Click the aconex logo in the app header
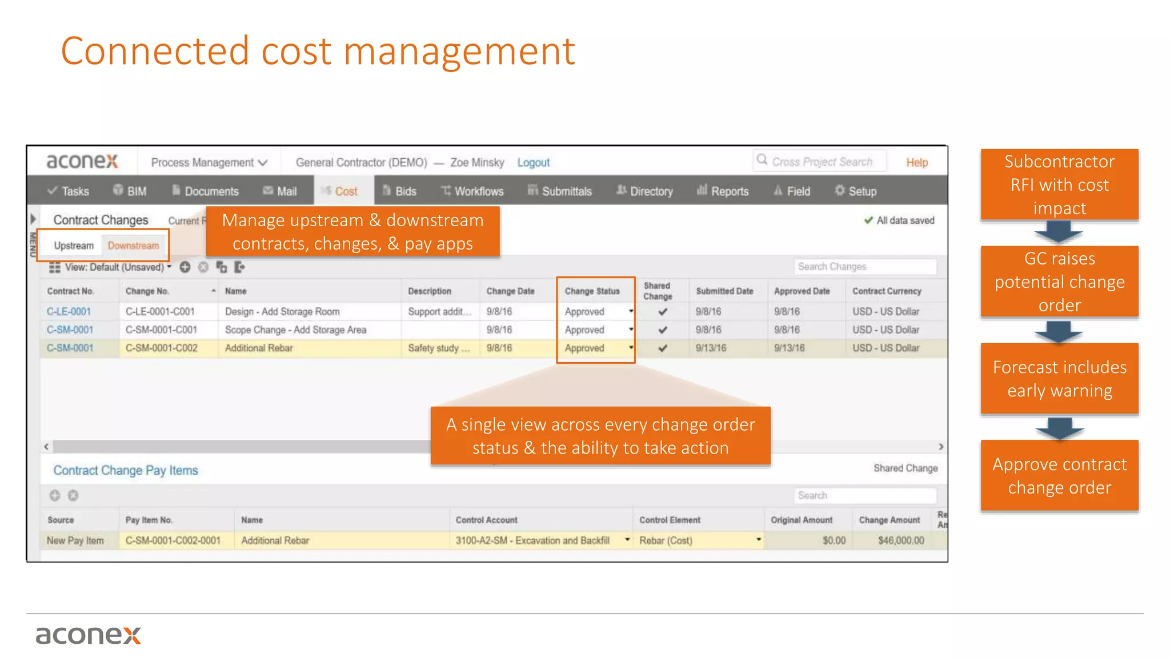1170x658 pixels. click(82, 161)
